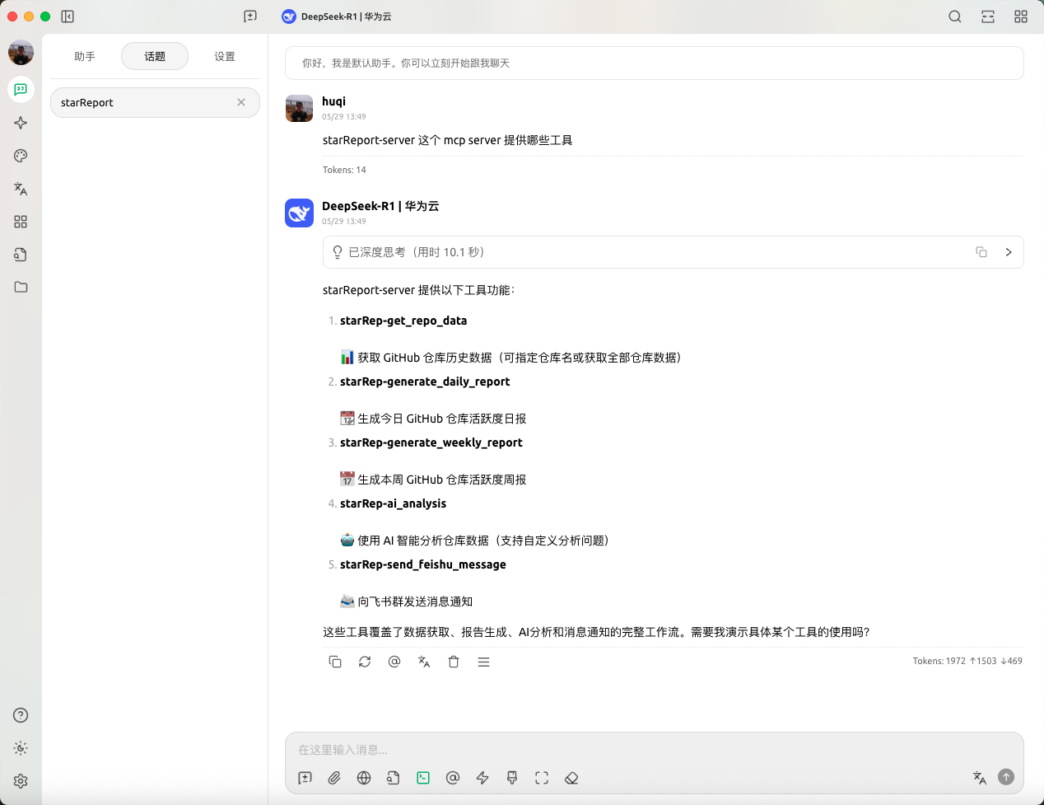Expand the input box to fullscreen
1044x805 pixels.
tap(542, 777)
